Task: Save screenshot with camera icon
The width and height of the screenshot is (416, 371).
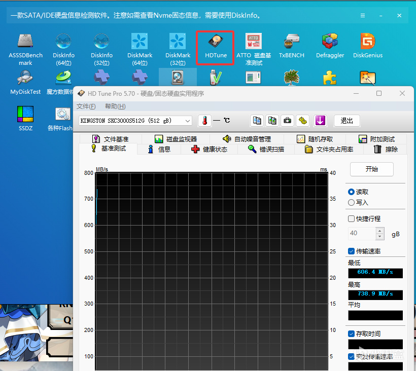Action: point(287,121)
